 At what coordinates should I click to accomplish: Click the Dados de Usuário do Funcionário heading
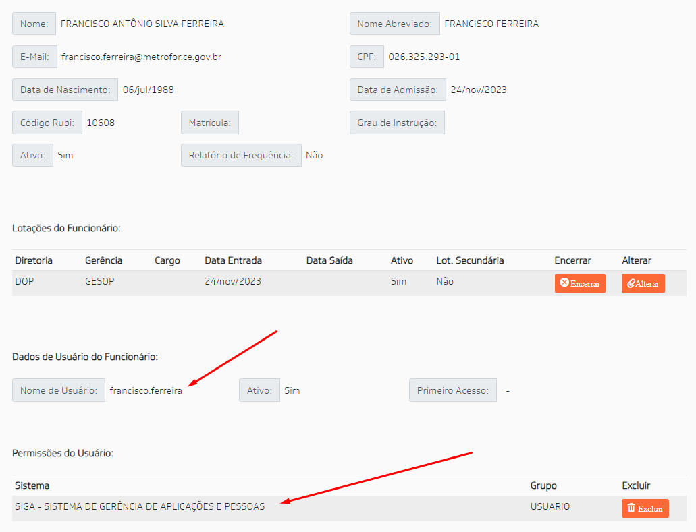[85, 357]
